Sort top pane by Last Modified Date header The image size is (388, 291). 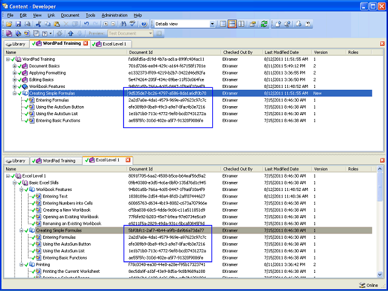[287, 53]
